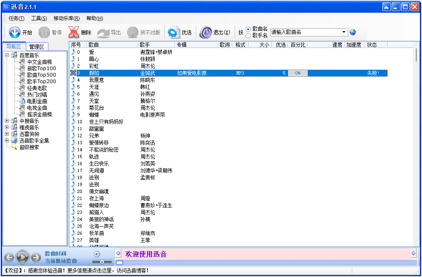Toggle the speaker mute icon
Screen dimensions: 422x277
point(97,254)
